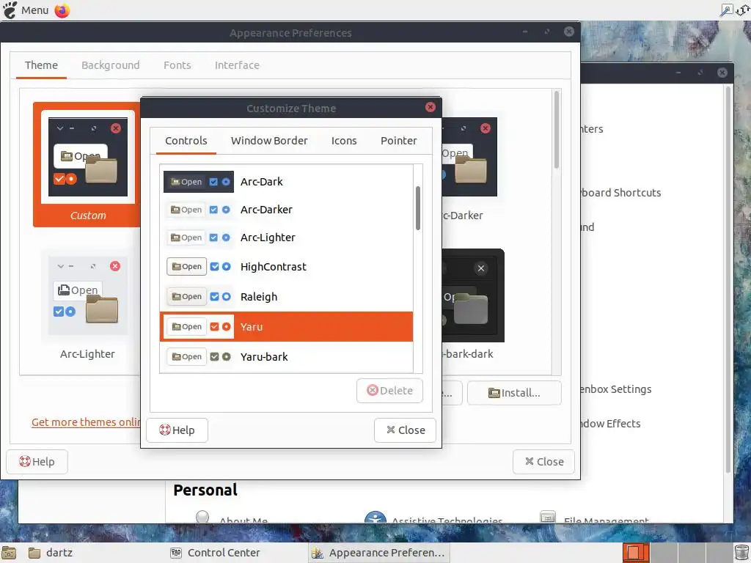The height and width of the screenshot is (563, 751).
Task: Pick the HighContrast controls theme
Action: click(287, 267)
